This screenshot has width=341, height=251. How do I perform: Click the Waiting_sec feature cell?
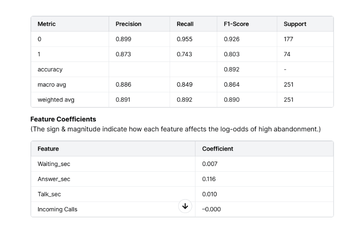[54, 164]
